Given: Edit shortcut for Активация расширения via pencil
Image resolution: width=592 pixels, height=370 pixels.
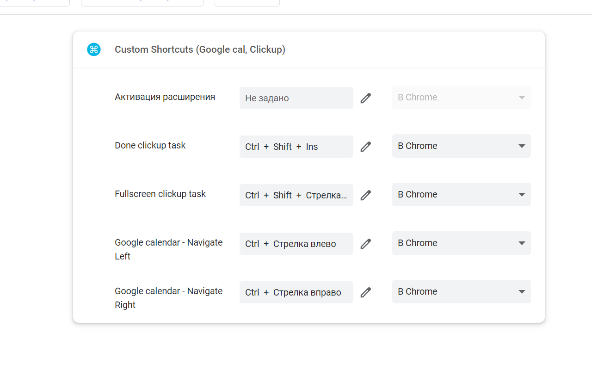Looking at the screenshot, I should tap(366, 98).
